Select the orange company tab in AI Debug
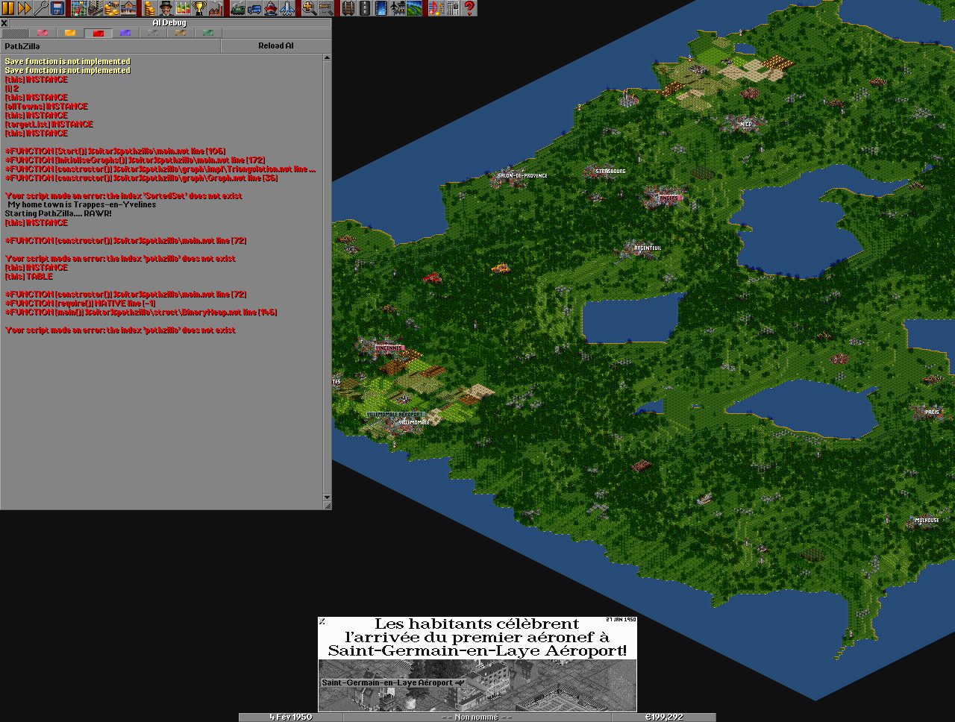Viewport: 955px width, 722px height. click(x=70, y=33)
